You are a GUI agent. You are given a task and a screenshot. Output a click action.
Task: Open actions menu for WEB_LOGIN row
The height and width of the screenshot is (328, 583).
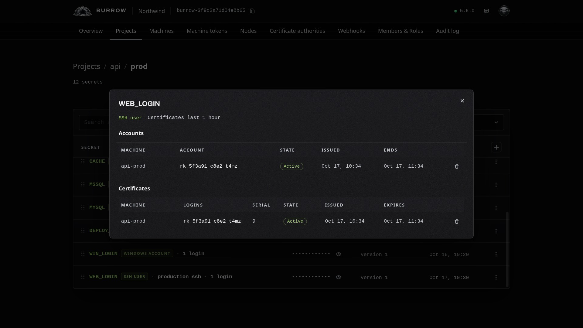point(496,277)
